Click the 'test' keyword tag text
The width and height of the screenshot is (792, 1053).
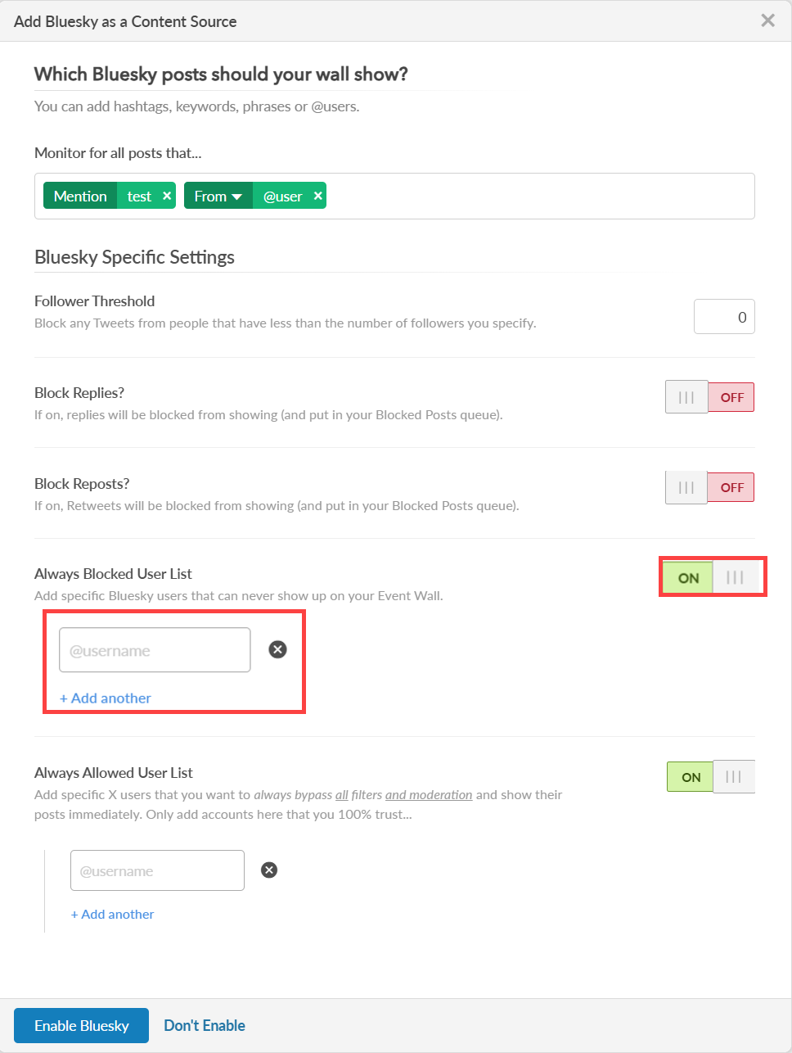pyautogui.click(x=139, y=196)
